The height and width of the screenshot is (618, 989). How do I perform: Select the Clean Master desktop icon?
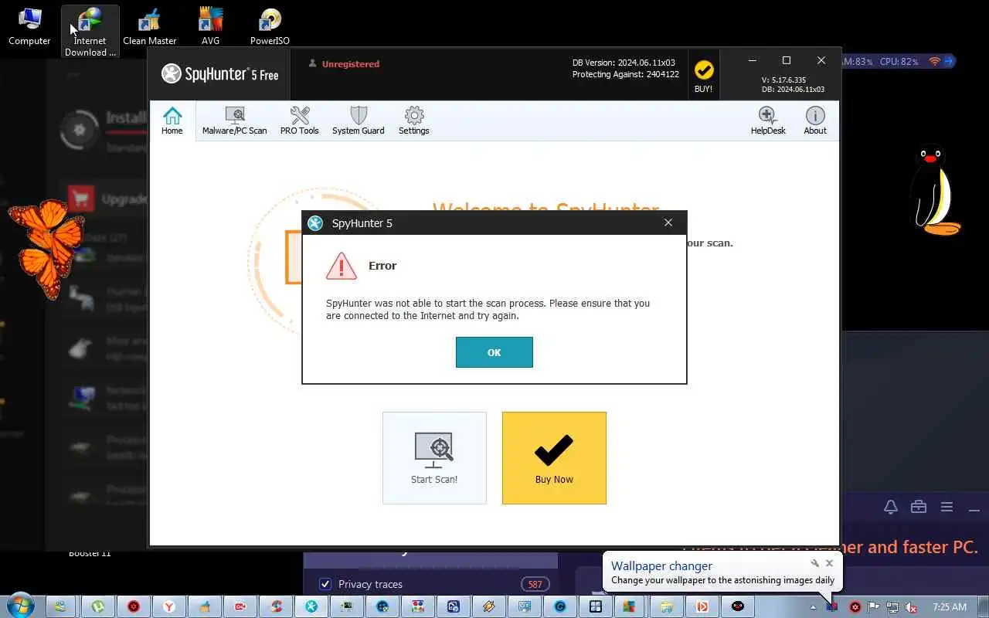click(150, 26)
